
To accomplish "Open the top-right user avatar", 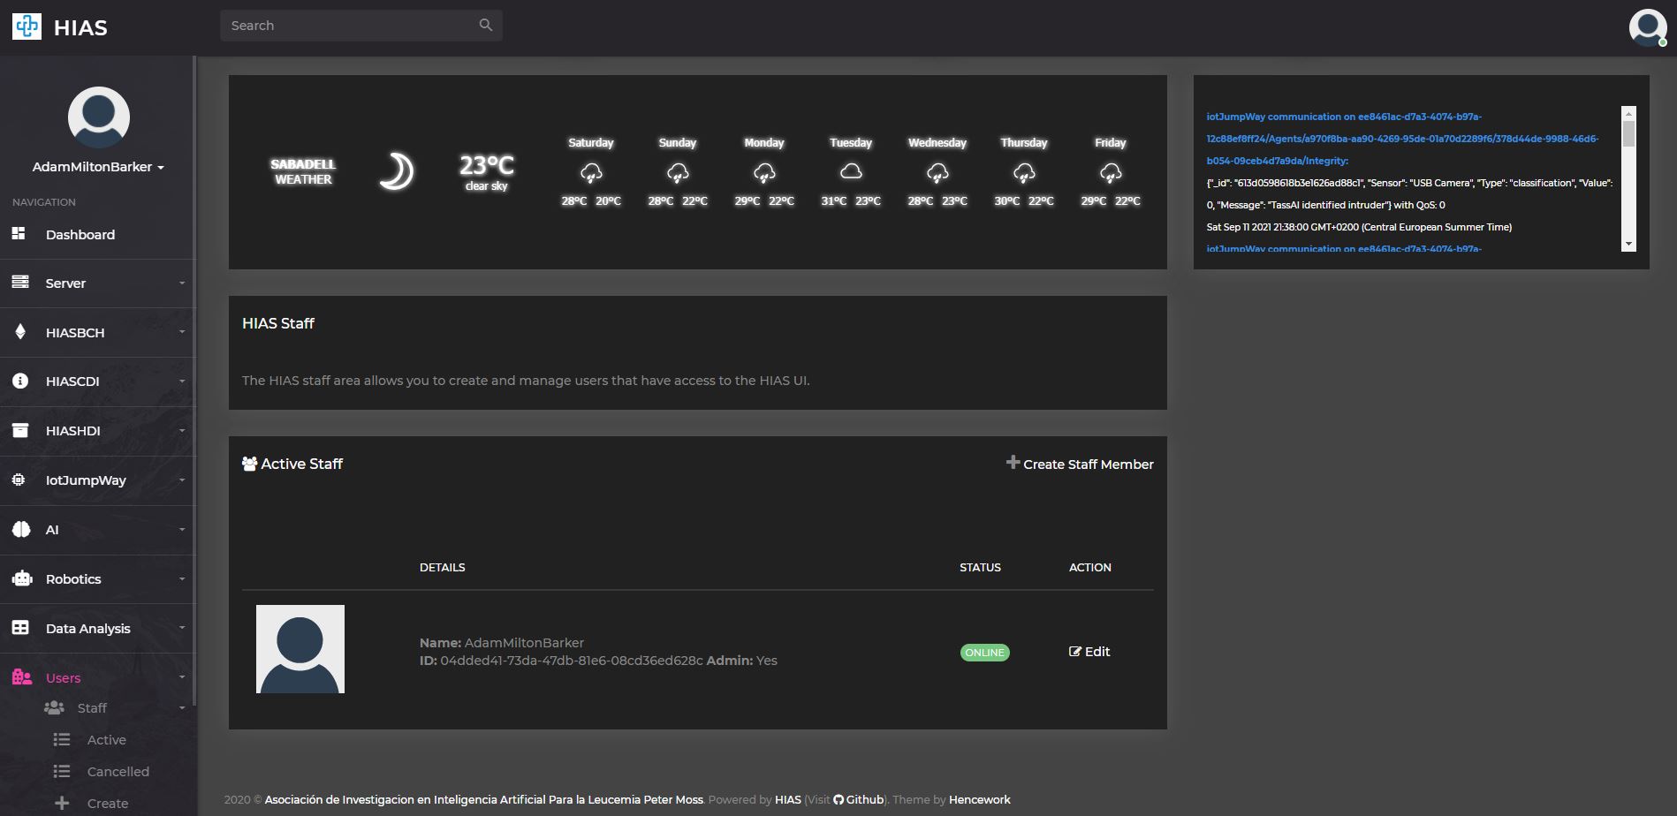I will (x=1648, y=27).
